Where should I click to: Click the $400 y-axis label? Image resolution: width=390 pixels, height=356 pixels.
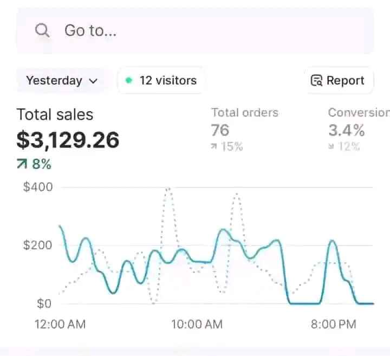pos(37,187)
